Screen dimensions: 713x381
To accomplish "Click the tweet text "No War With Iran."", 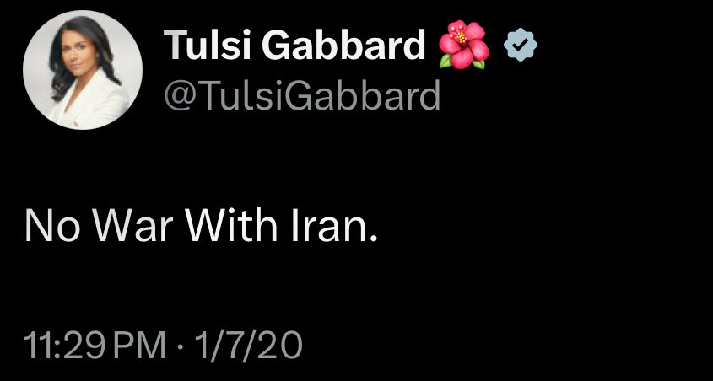I will (x=200, y=225).
